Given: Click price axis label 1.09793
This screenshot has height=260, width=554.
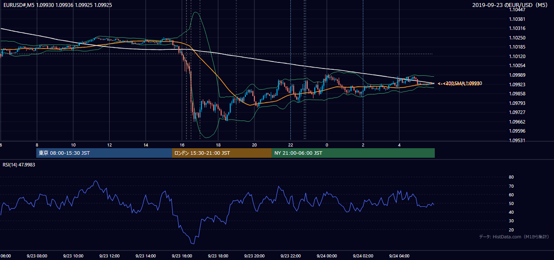Looking at the screenshot, I should [x=518, y=103].
